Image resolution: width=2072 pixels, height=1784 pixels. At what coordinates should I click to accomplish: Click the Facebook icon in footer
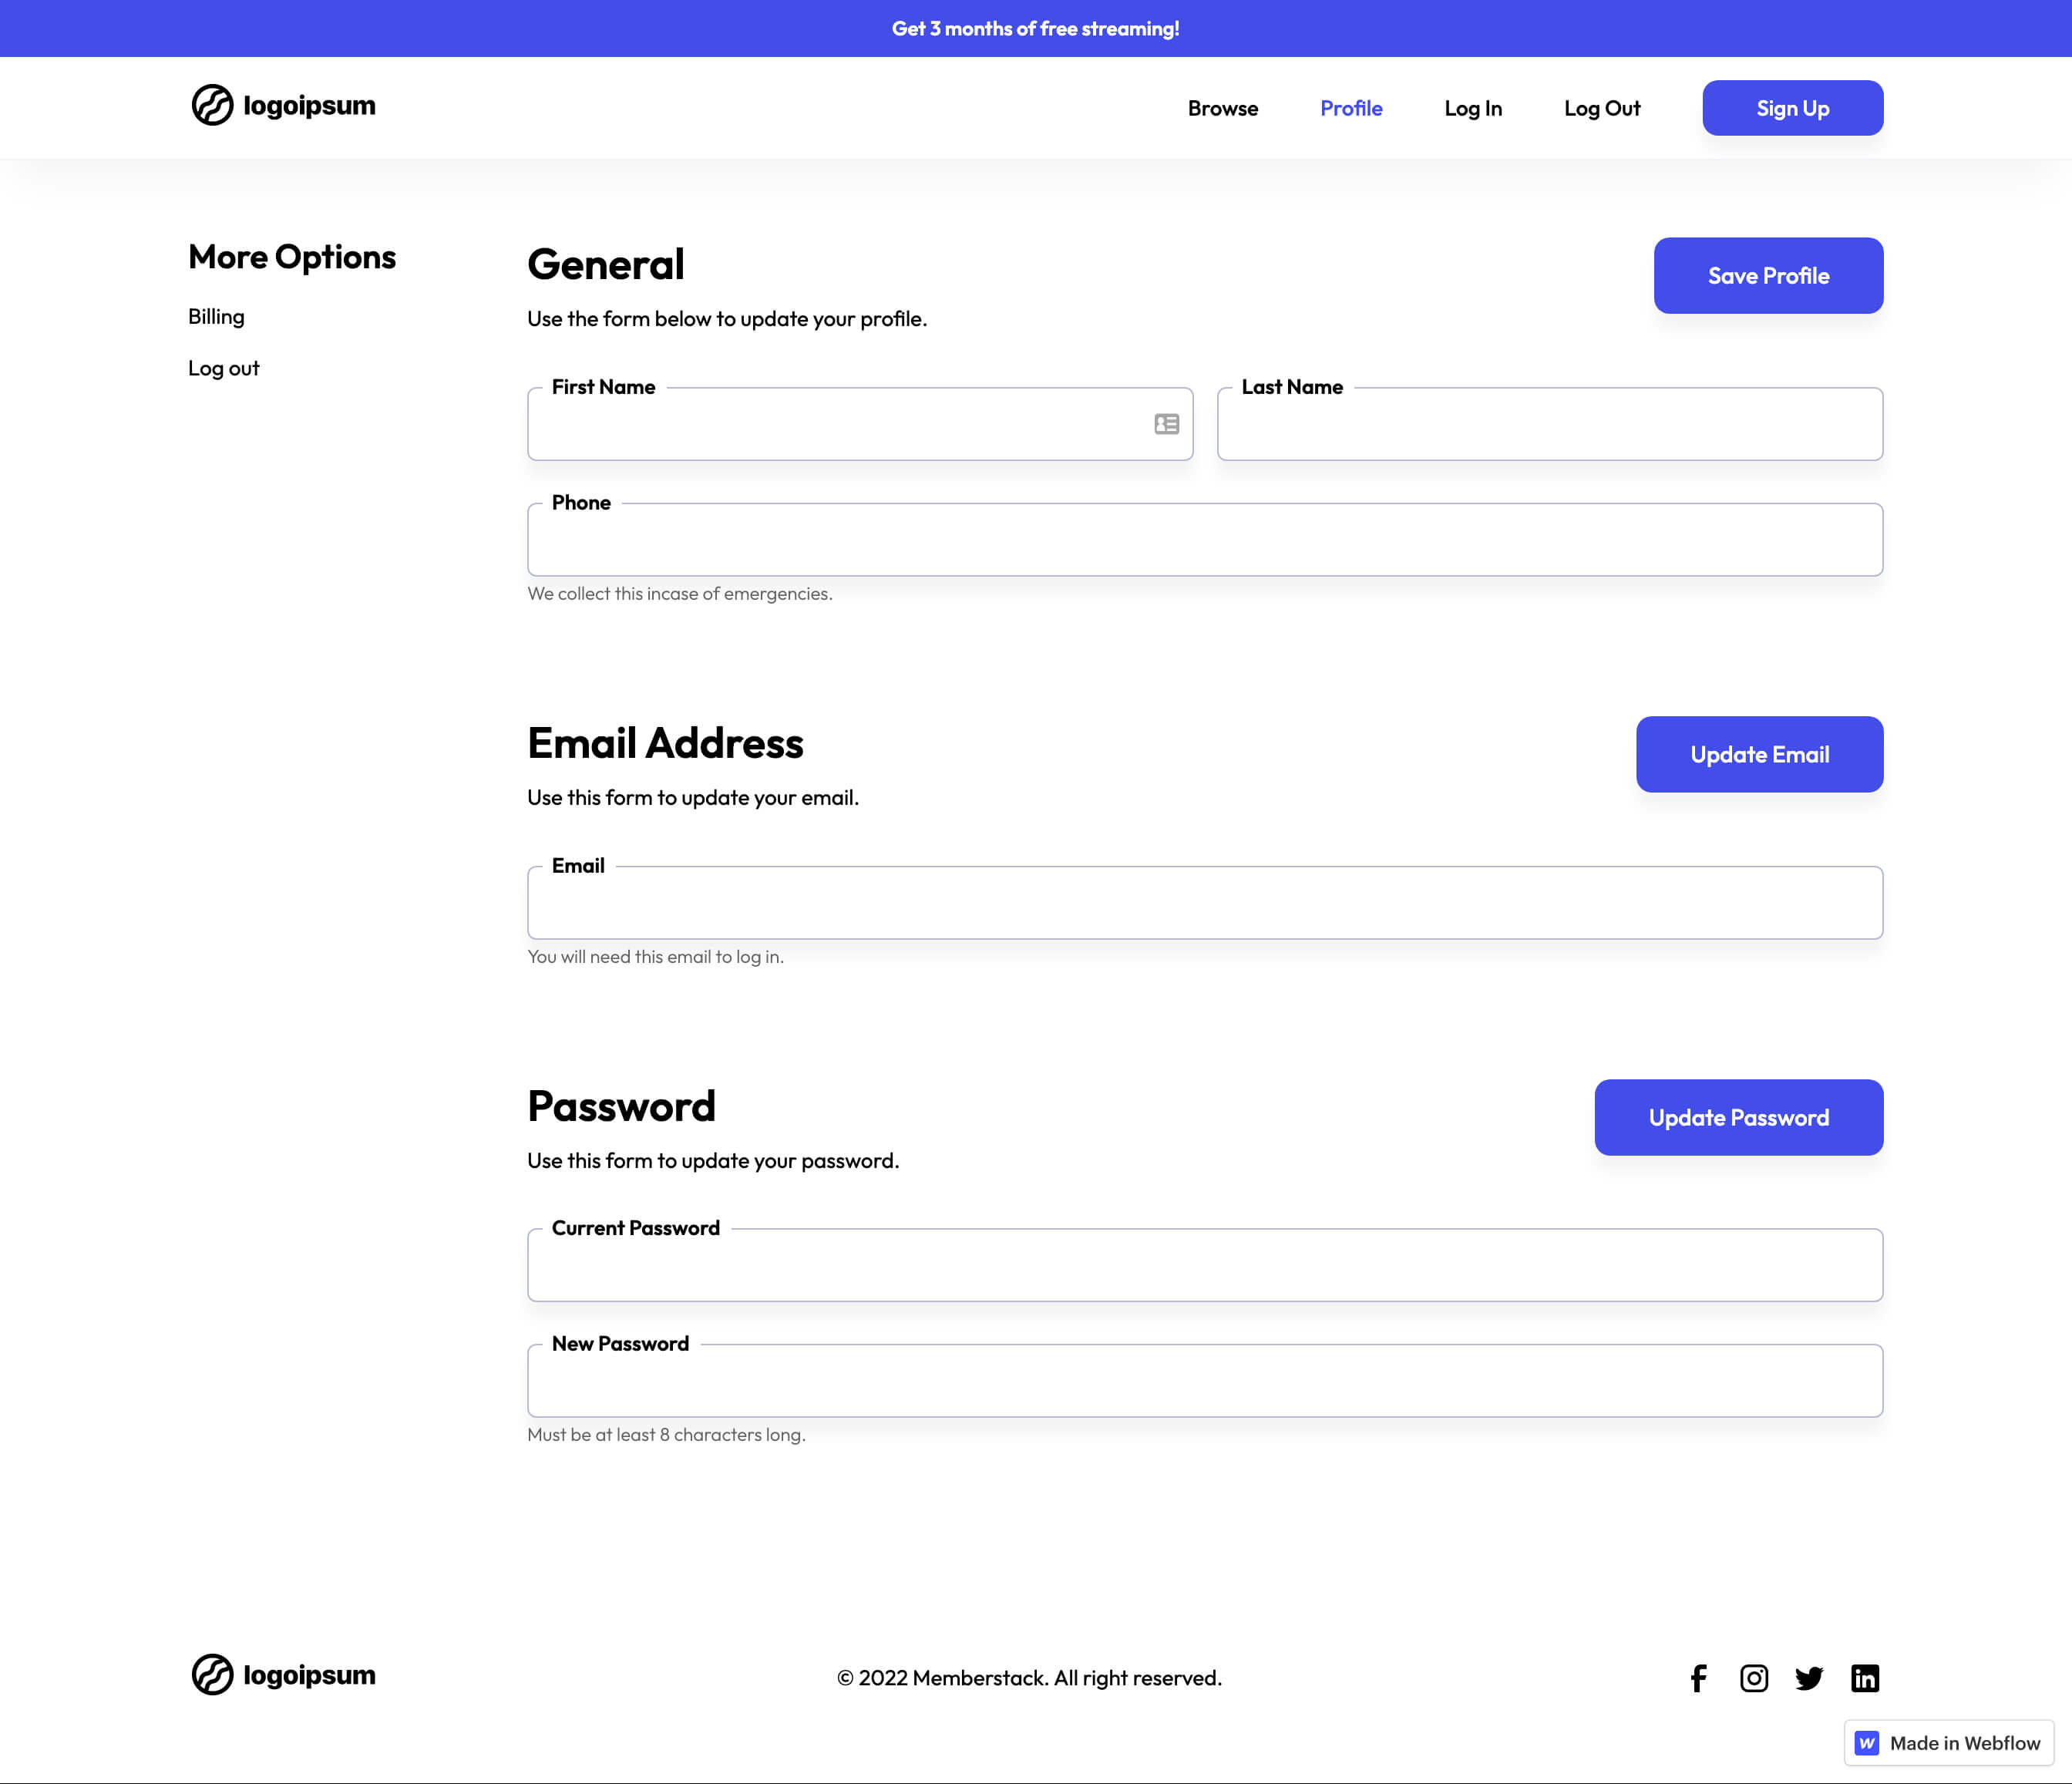1698,1677
